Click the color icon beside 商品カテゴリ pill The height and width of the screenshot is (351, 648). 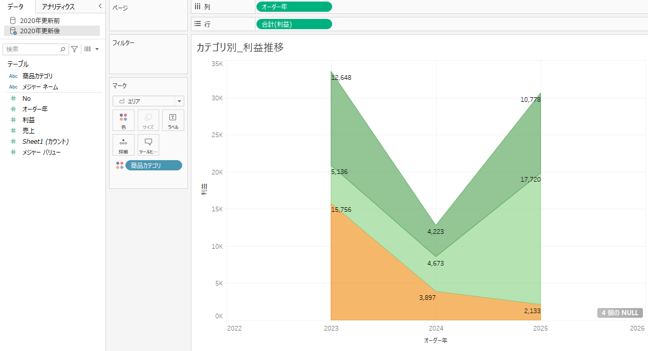[119, 165]
